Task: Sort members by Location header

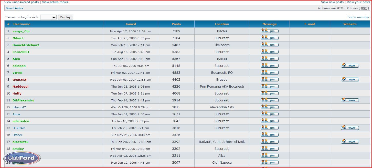Action: [222, 24]
